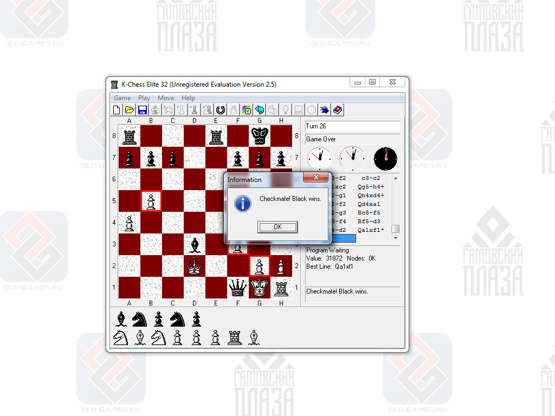Open the Game menu

tap(122, 98)
